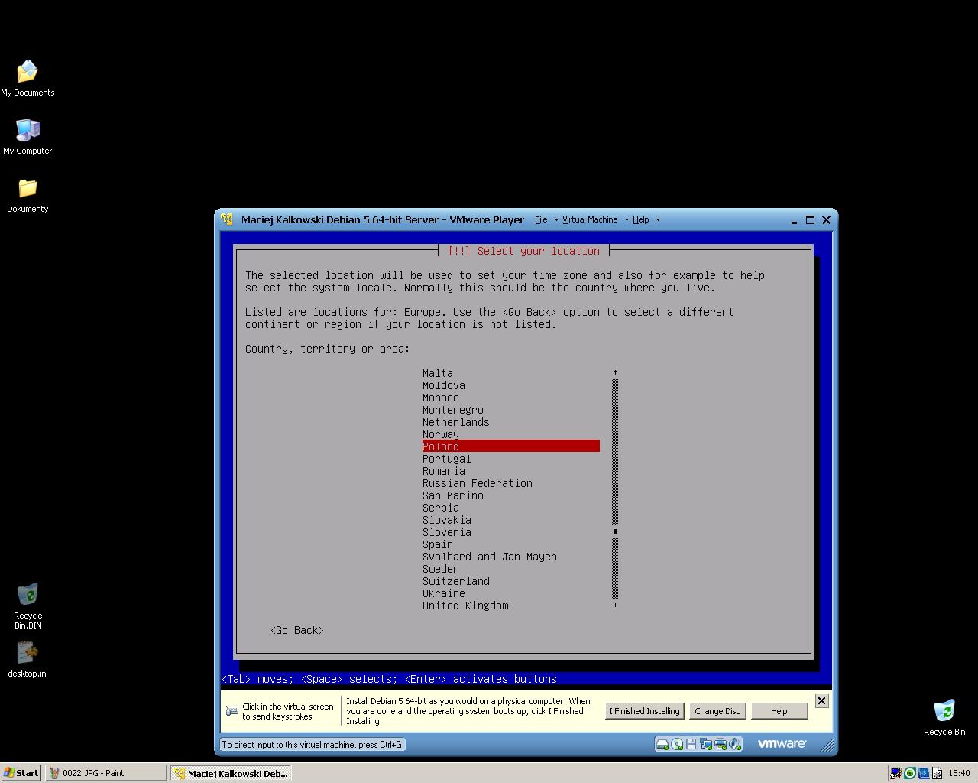
Task: Click the sound card status icon
Action: (x=735, y=743)
